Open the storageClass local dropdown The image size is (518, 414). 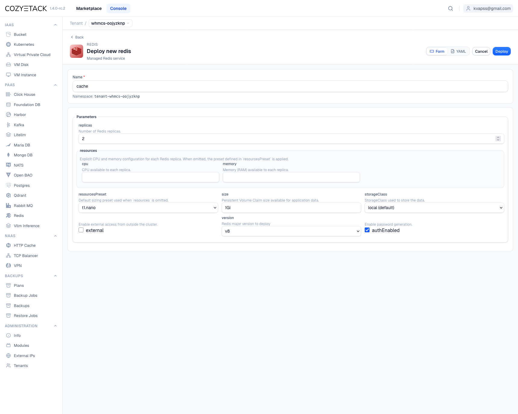(x=434, y=208)
